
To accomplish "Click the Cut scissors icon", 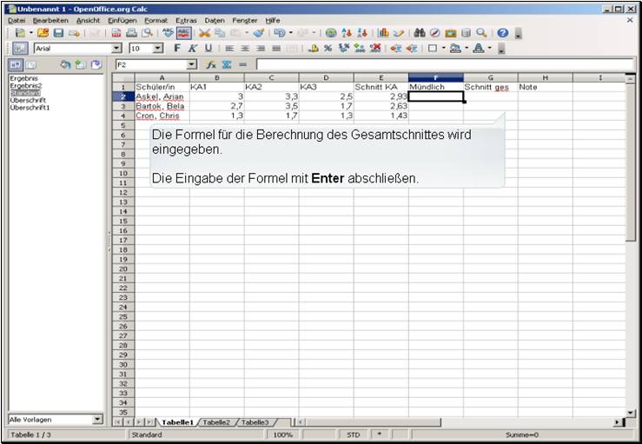I will (206, 33).
